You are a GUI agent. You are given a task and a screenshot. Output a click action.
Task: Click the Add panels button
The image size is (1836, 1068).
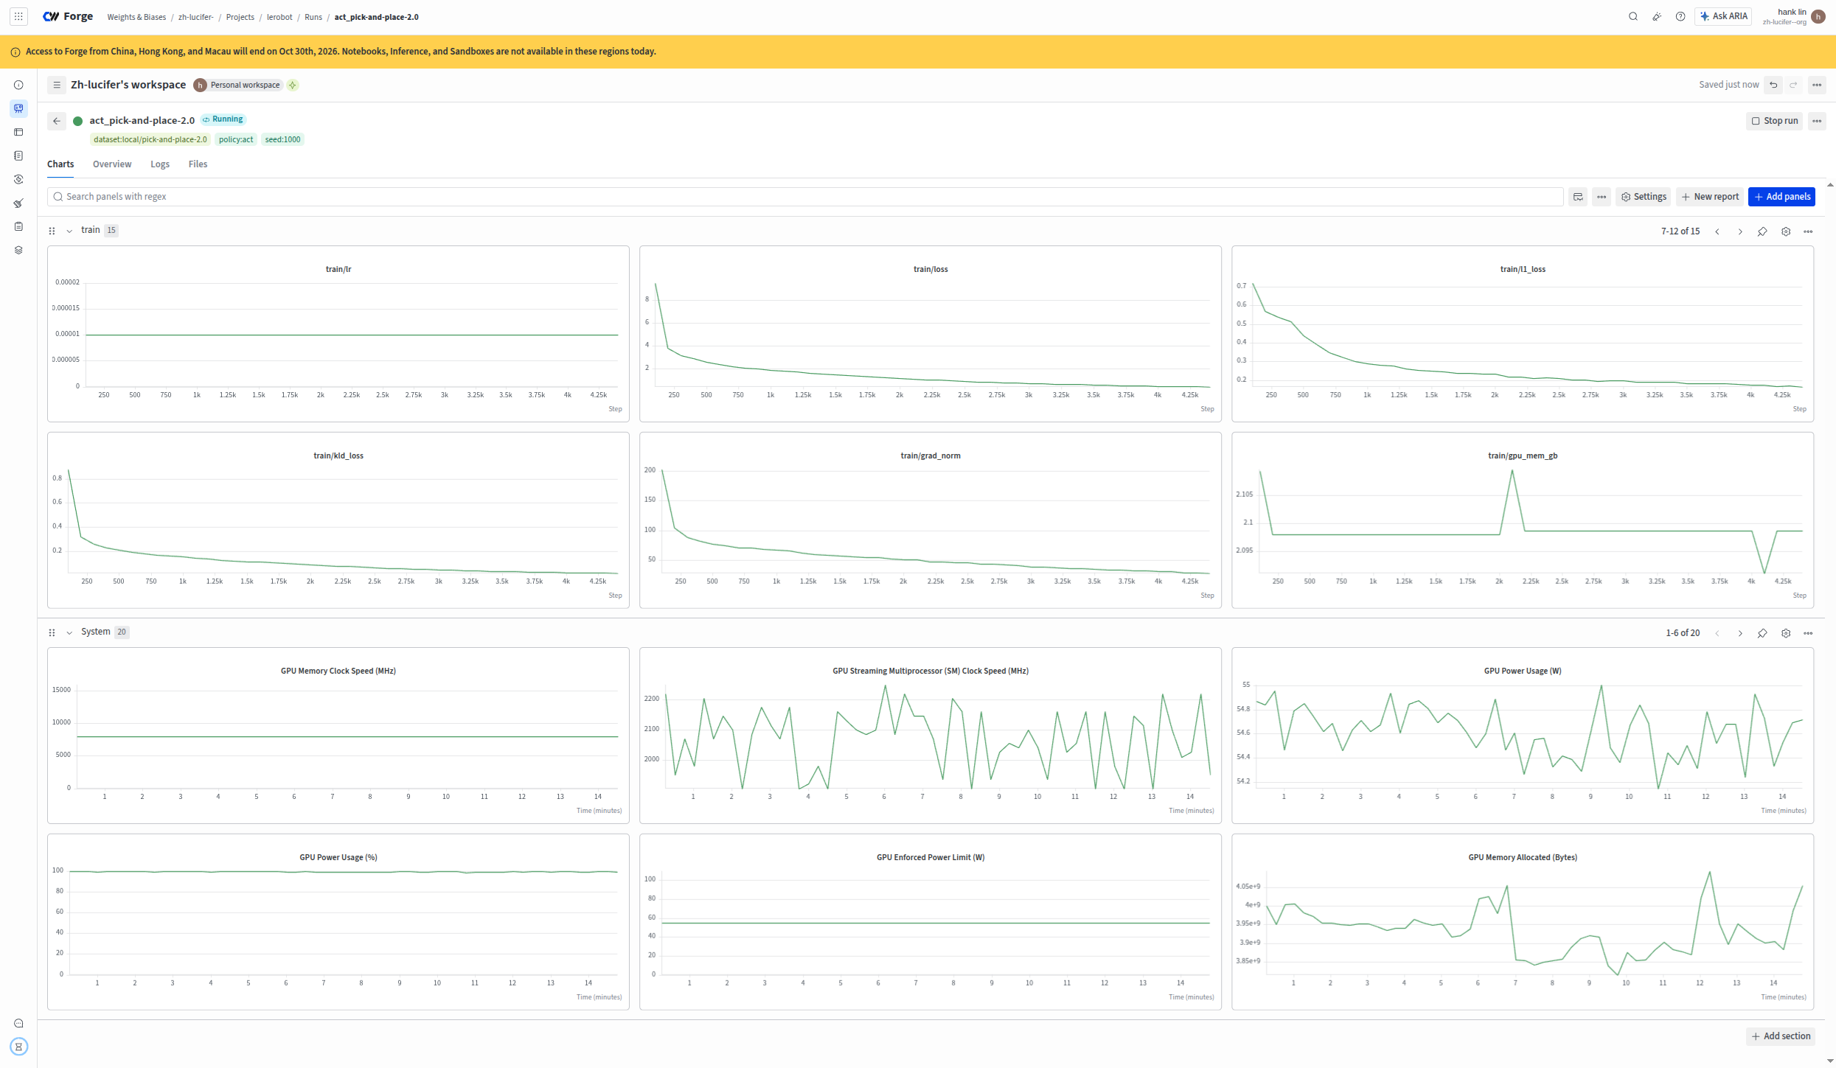(1781, 197)
